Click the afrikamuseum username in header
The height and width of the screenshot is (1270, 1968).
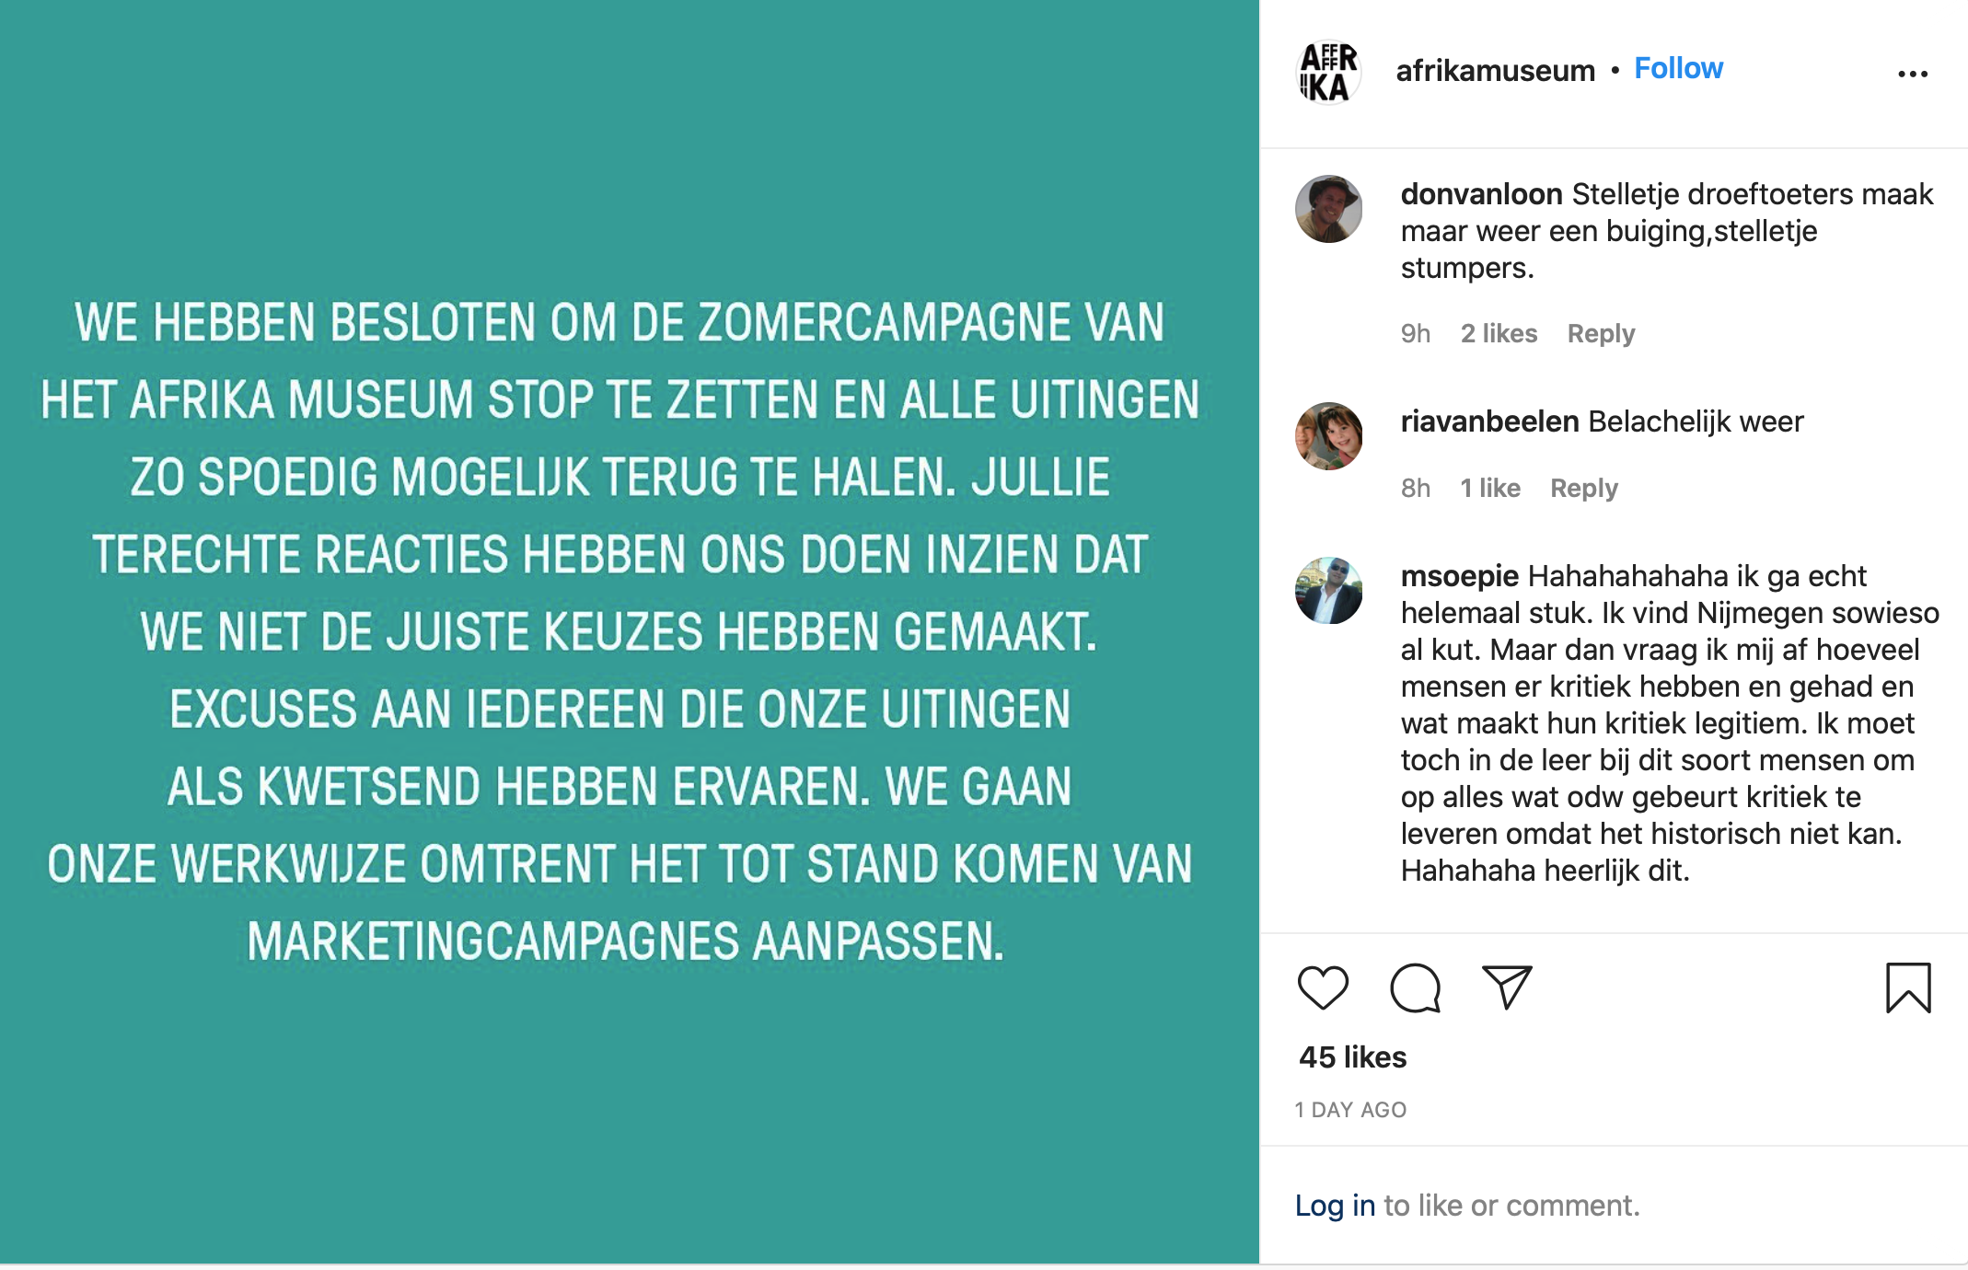tap(1495, 71)
